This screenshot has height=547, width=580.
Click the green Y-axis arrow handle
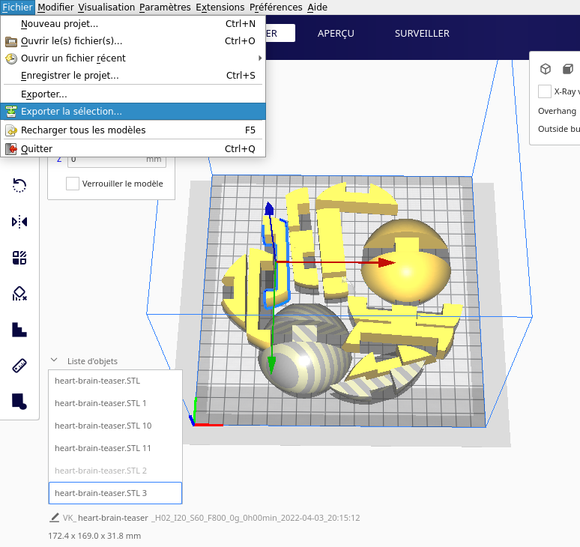click(x=271, y=365)
